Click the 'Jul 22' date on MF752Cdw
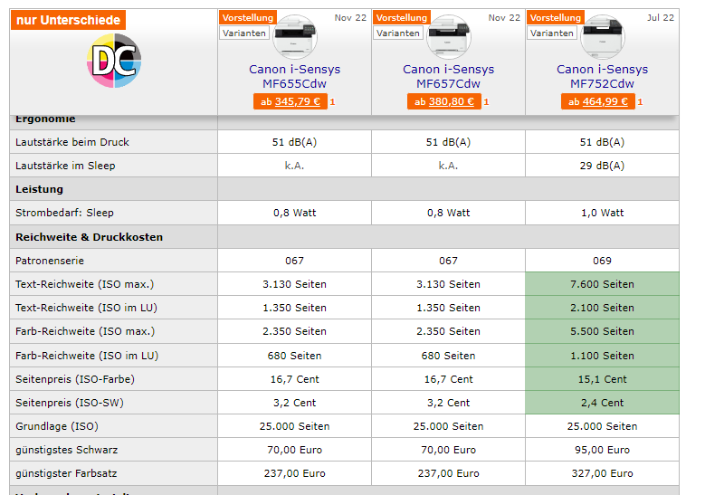The width and height of the screenshot is (705, 495). (x=661, y=17)
